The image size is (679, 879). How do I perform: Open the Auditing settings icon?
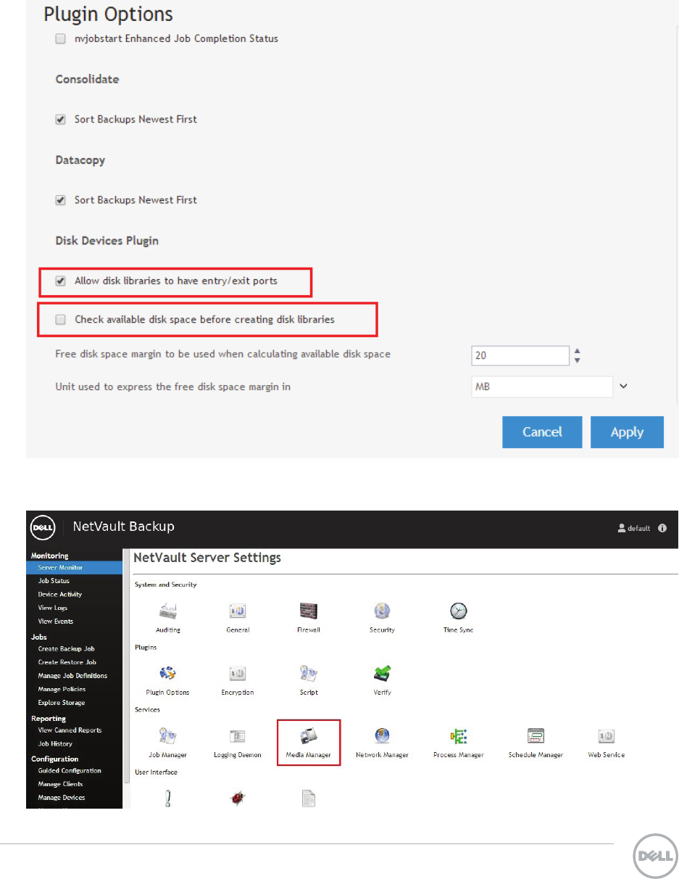coord(168,611)
